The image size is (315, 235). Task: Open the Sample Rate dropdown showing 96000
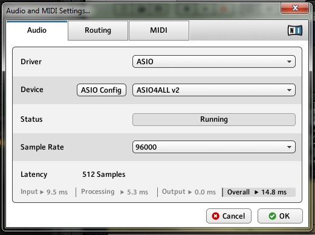coord(214,147)
